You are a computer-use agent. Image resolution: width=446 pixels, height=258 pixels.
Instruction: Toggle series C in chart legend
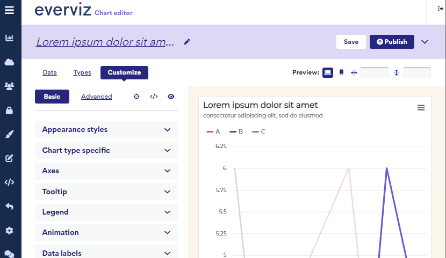click(258, 131)
